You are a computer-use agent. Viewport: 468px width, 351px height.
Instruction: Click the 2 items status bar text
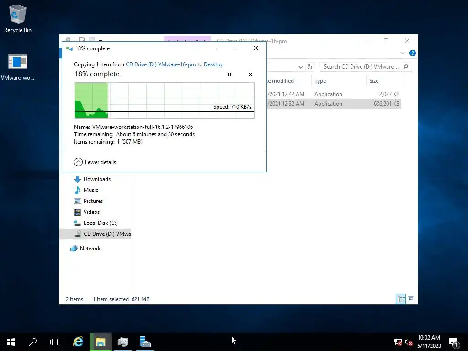coord(74,299)
